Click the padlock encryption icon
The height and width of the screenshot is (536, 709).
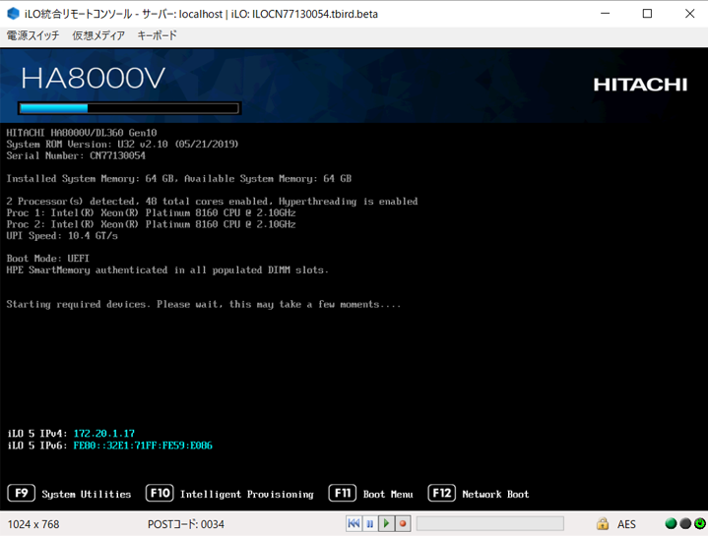[603, 524]
